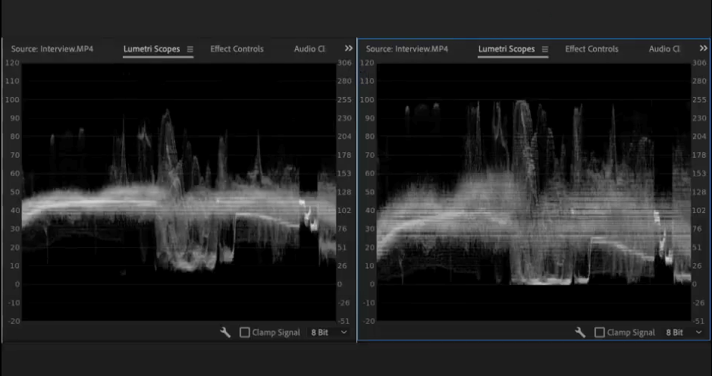
Task: Switch to Source: Interview.MP4 tab in right panel
Action: (x=406, y=49)
